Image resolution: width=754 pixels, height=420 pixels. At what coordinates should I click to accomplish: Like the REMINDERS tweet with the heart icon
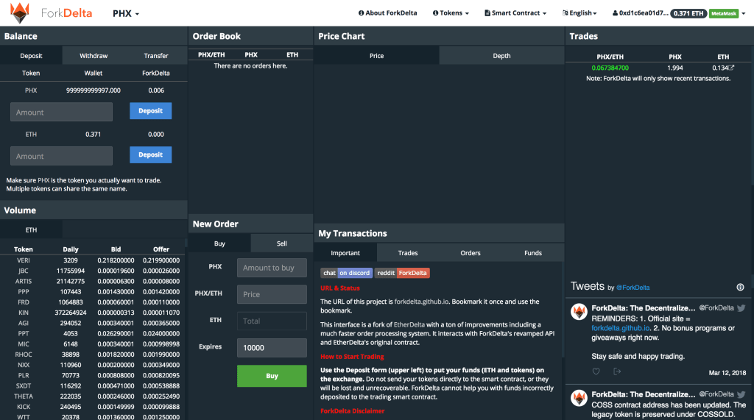596,371
